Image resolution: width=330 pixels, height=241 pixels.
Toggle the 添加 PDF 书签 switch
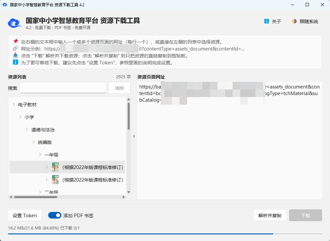55,215
